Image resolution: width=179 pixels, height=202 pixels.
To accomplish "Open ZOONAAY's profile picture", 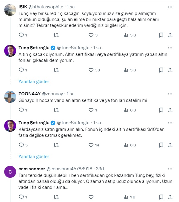I will (10, 97).
